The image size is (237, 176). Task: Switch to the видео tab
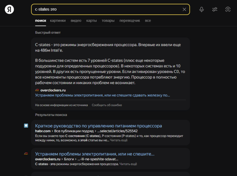(76, 21)
